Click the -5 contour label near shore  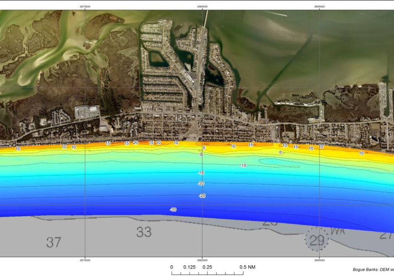(200, 155)
